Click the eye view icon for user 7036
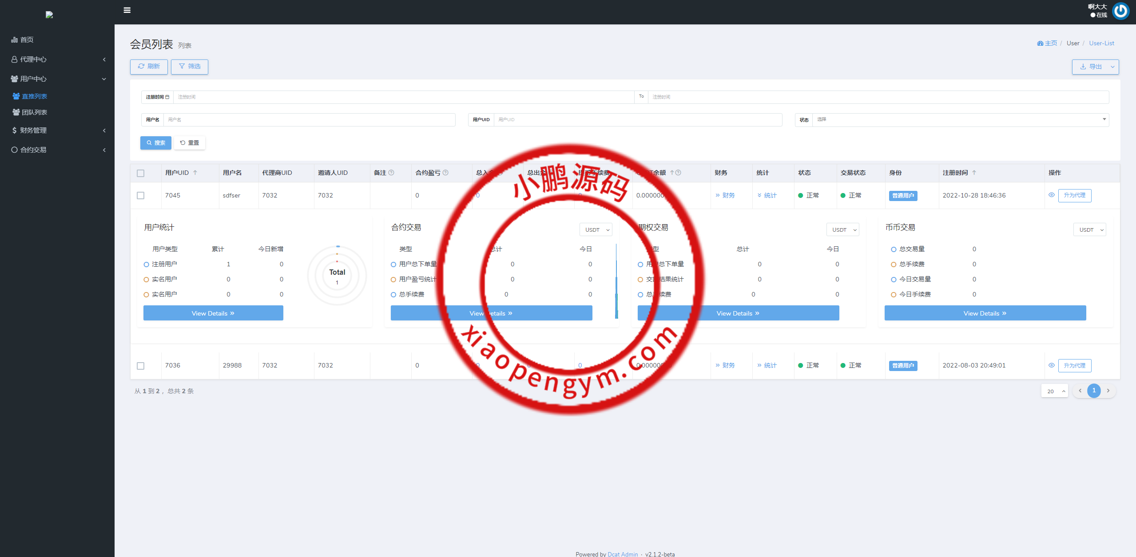The height and width of the screenshot is (557, 1136). pos(1052,365)
